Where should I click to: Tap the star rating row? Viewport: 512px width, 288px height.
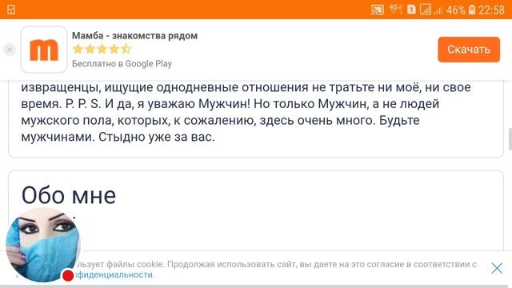pos(102,50)
